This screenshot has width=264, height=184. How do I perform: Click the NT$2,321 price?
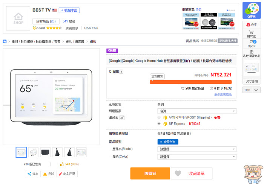coord(221,75)
